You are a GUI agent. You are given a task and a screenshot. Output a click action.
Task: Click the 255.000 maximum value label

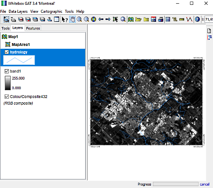18,78
